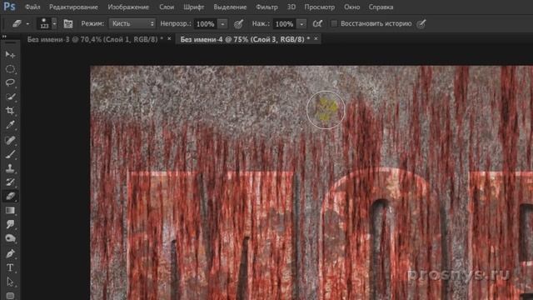The height and width of the screenshot is (300, 533).
Task: Open the Файл menu
Action: (x=32, y=7)
